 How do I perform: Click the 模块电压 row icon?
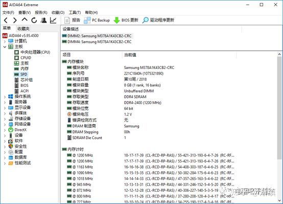click(x=69, y=114)
